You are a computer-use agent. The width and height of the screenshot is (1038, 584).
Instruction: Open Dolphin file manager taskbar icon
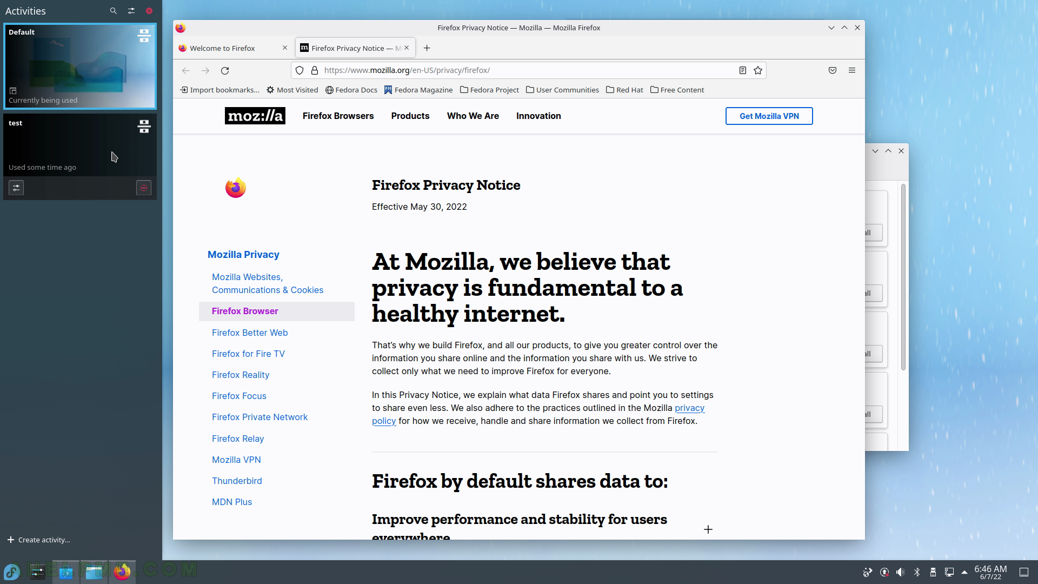[94, 572]
